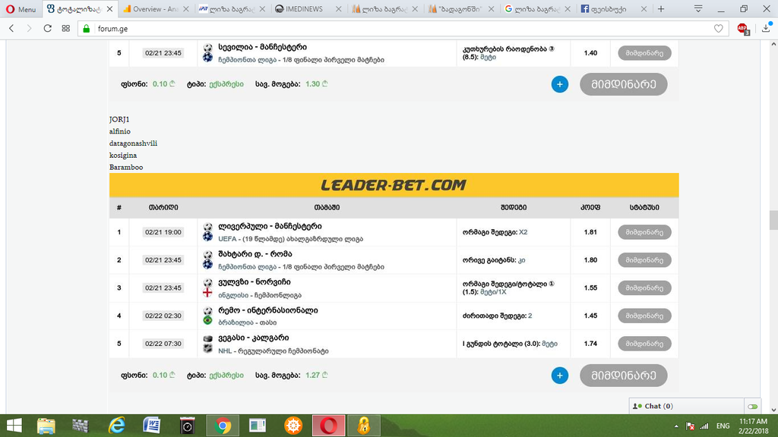Switch to the IPN news tab
This screenshot has height=437, width=778.
(227, 9)
